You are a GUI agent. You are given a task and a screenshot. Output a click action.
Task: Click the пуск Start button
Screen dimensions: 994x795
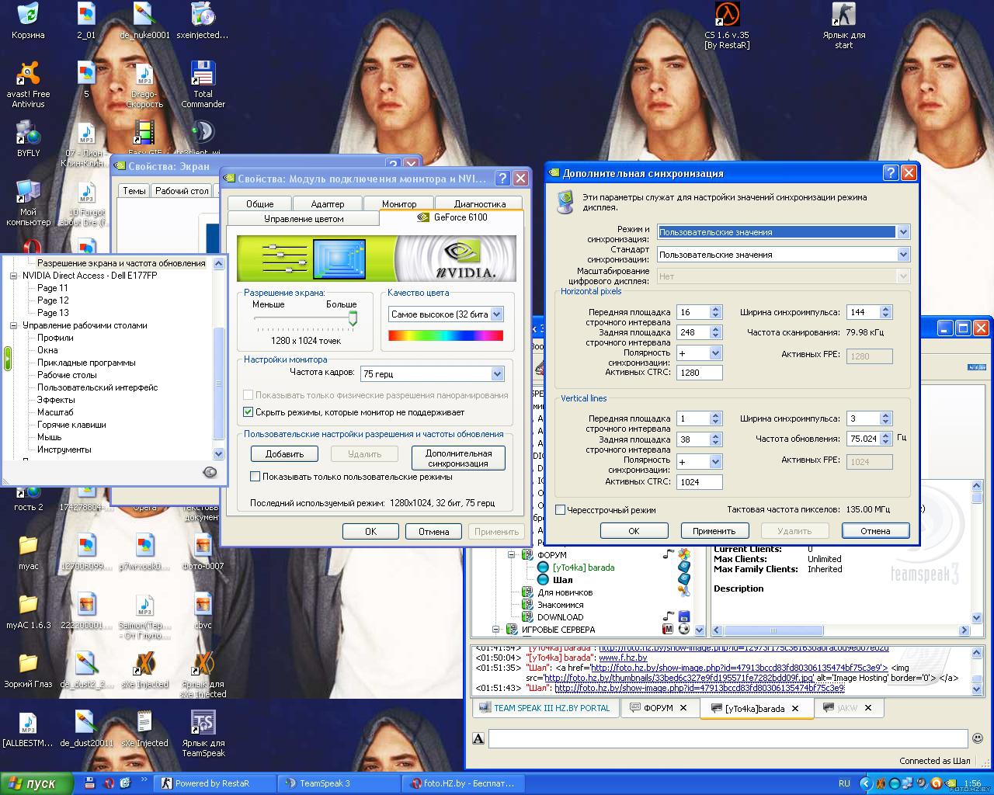(36, 783)
